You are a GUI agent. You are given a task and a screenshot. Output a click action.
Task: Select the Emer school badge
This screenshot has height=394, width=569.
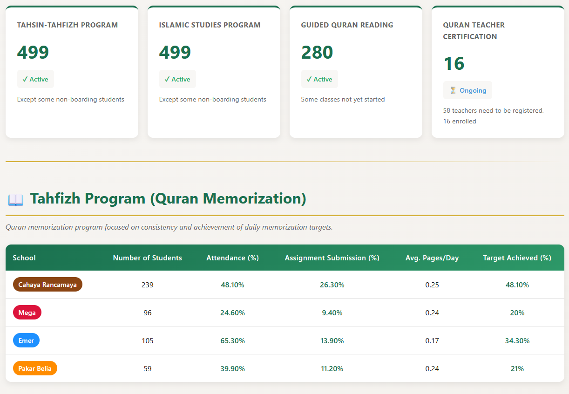[x=26, y=340]
